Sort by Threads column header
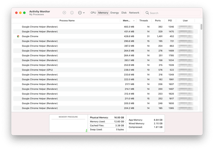 [x=144, y=21]
